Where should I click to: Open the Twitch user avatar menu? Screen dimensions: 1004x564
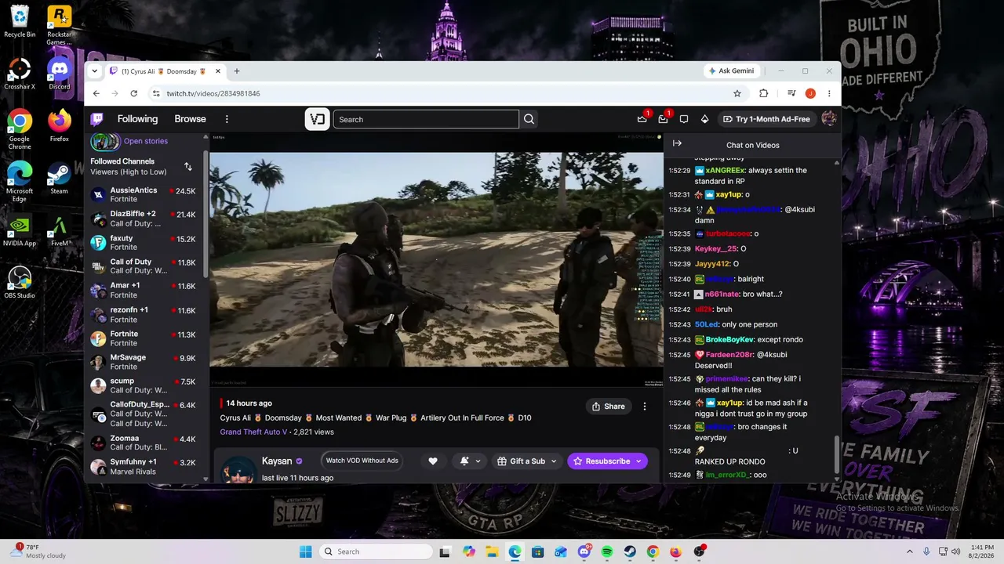tap(828, 119)
